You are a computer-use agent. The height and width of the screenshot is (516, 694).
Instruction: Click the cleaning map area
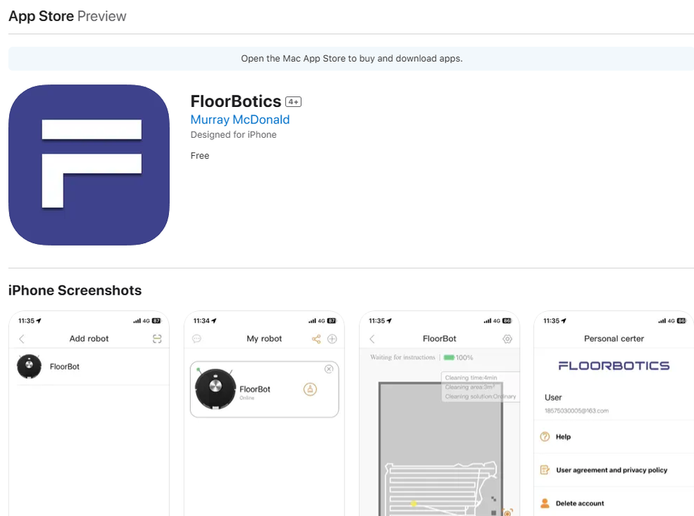441,449
